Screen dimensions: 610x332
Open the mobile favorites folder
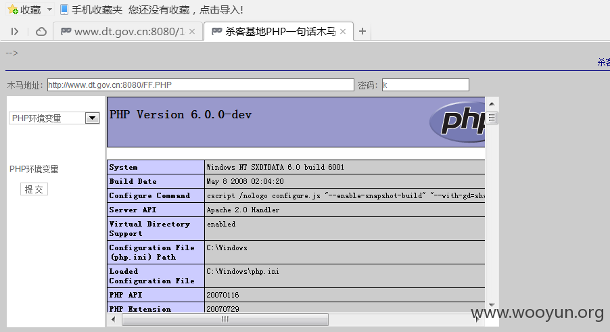(91, 9)
